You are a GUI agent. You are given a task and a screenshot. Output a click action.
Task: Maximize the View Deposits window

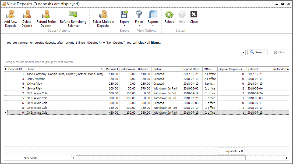click(283, 4)
